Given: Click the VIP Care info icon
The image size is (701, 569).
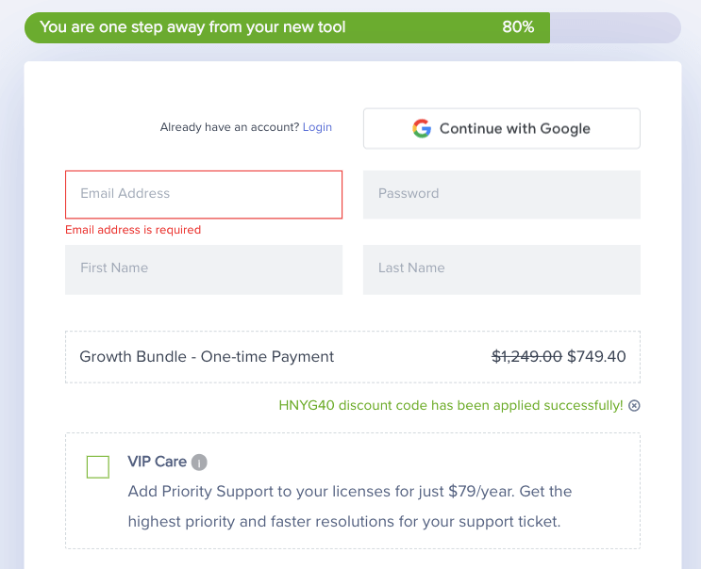Looking at the screenshot, I should (x=199, y=463).
